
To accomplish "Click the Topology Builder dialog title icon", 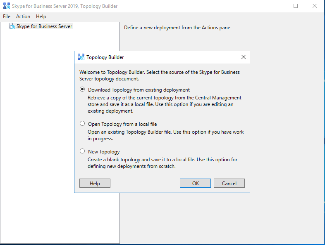I will pos(81,57).
